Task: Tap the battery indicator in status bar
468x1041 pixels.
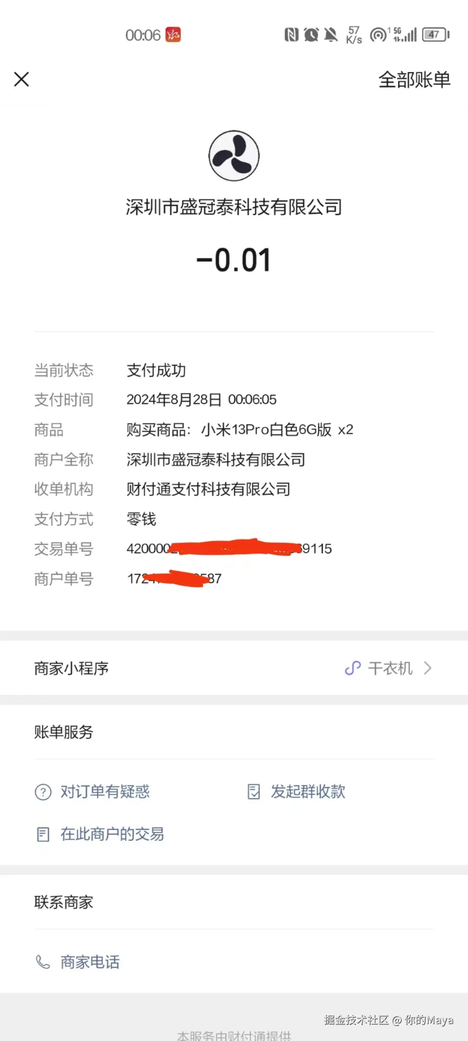Action: (436, 35)
